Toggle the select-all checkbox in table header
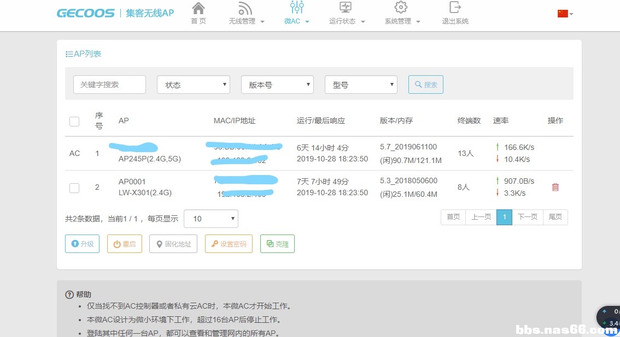Screen dimensions: 620x337 74,122
